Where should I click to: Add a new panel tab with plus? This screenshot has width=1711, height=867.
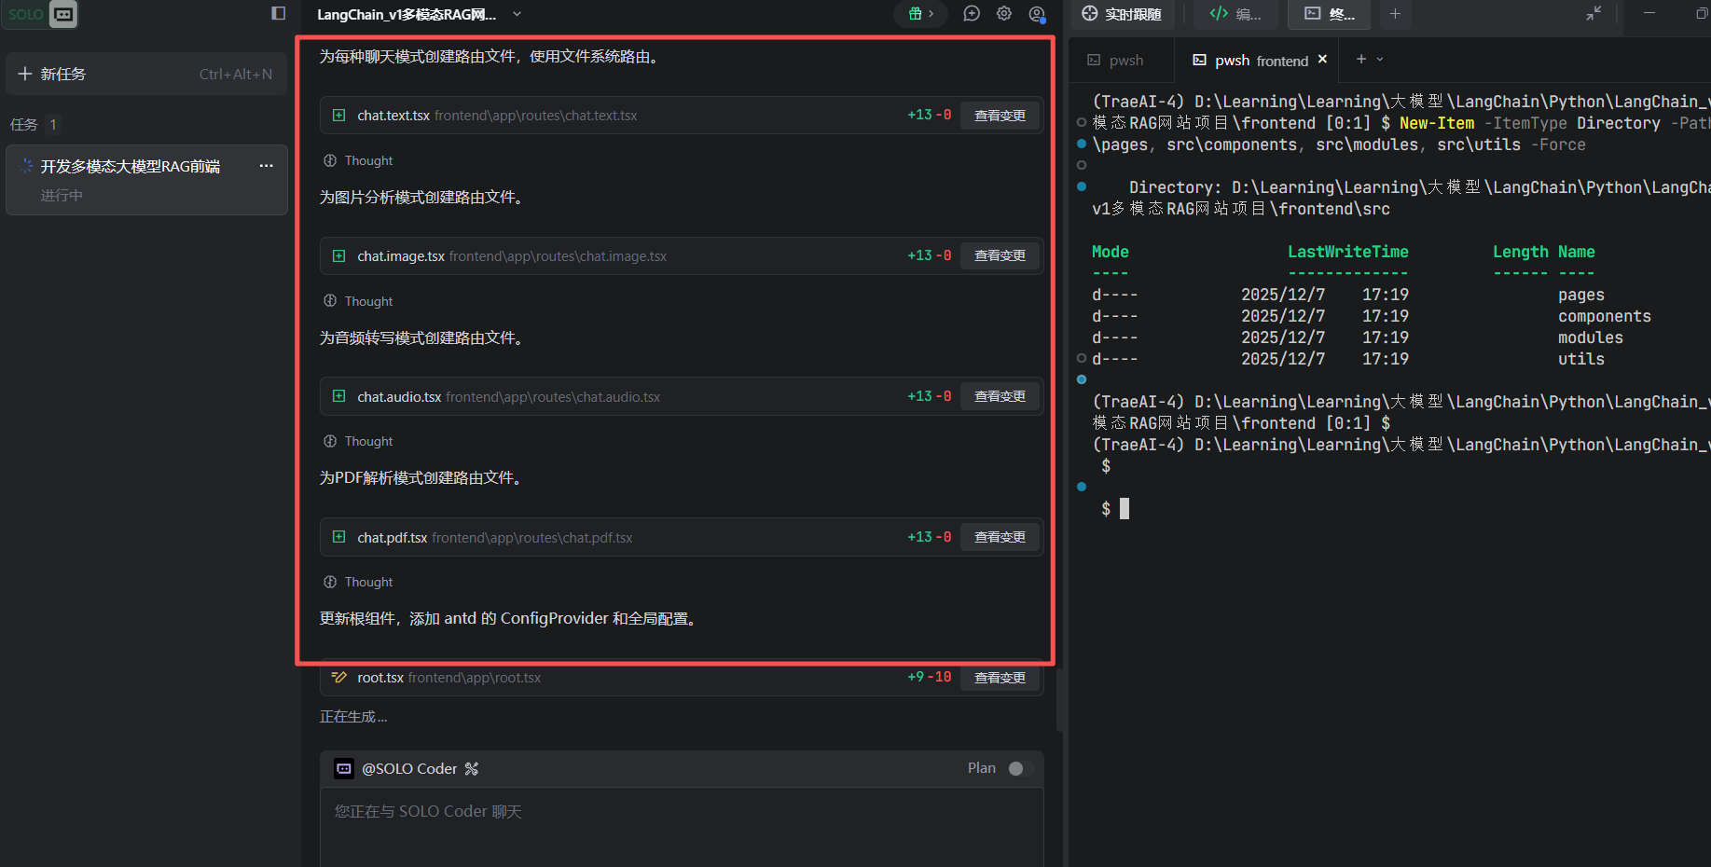pos(1395,13)
